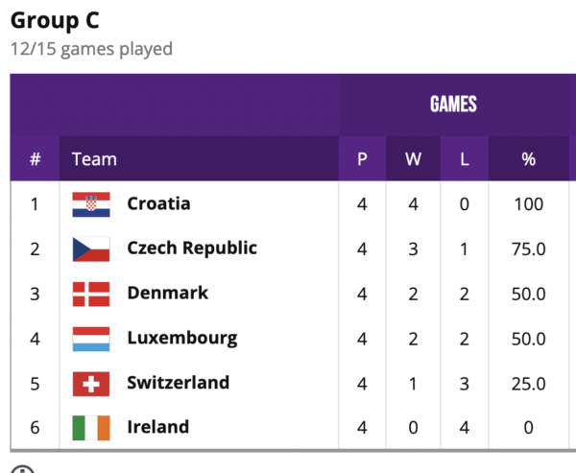Sort by the % percentage header
The image size is (576, 473).
point(528,159)
